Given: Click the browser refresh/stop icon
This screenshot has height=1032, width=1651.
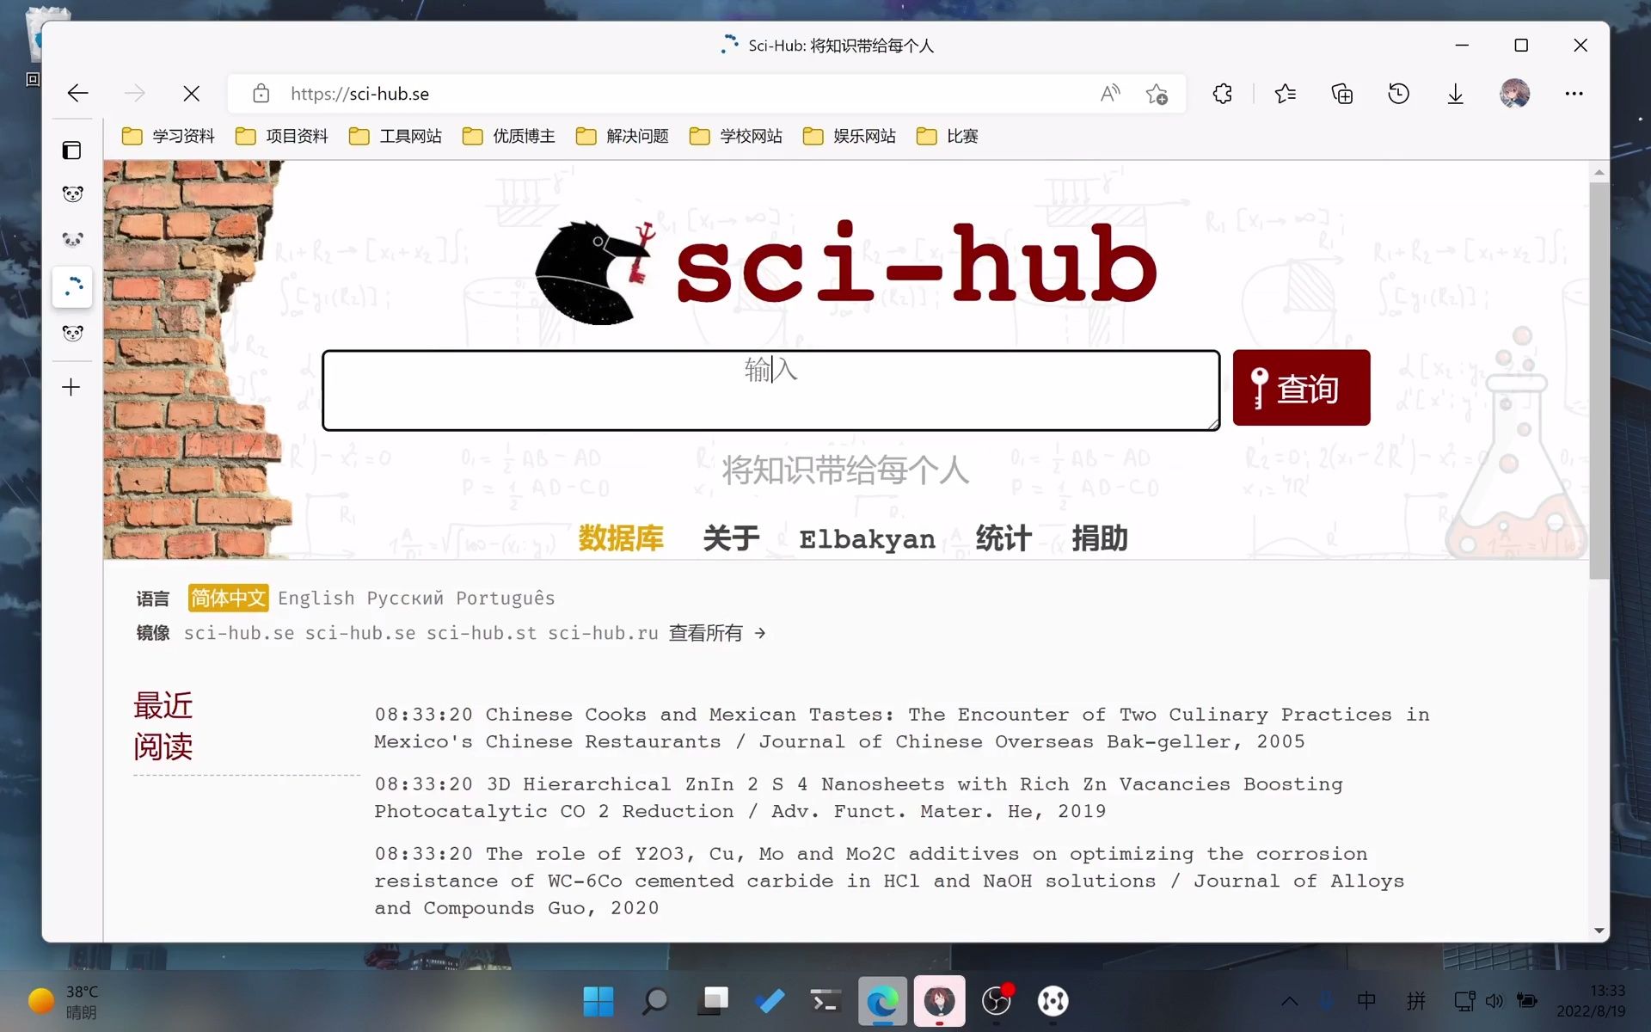Looking at the screenshot, I should (x=192, y=93).
